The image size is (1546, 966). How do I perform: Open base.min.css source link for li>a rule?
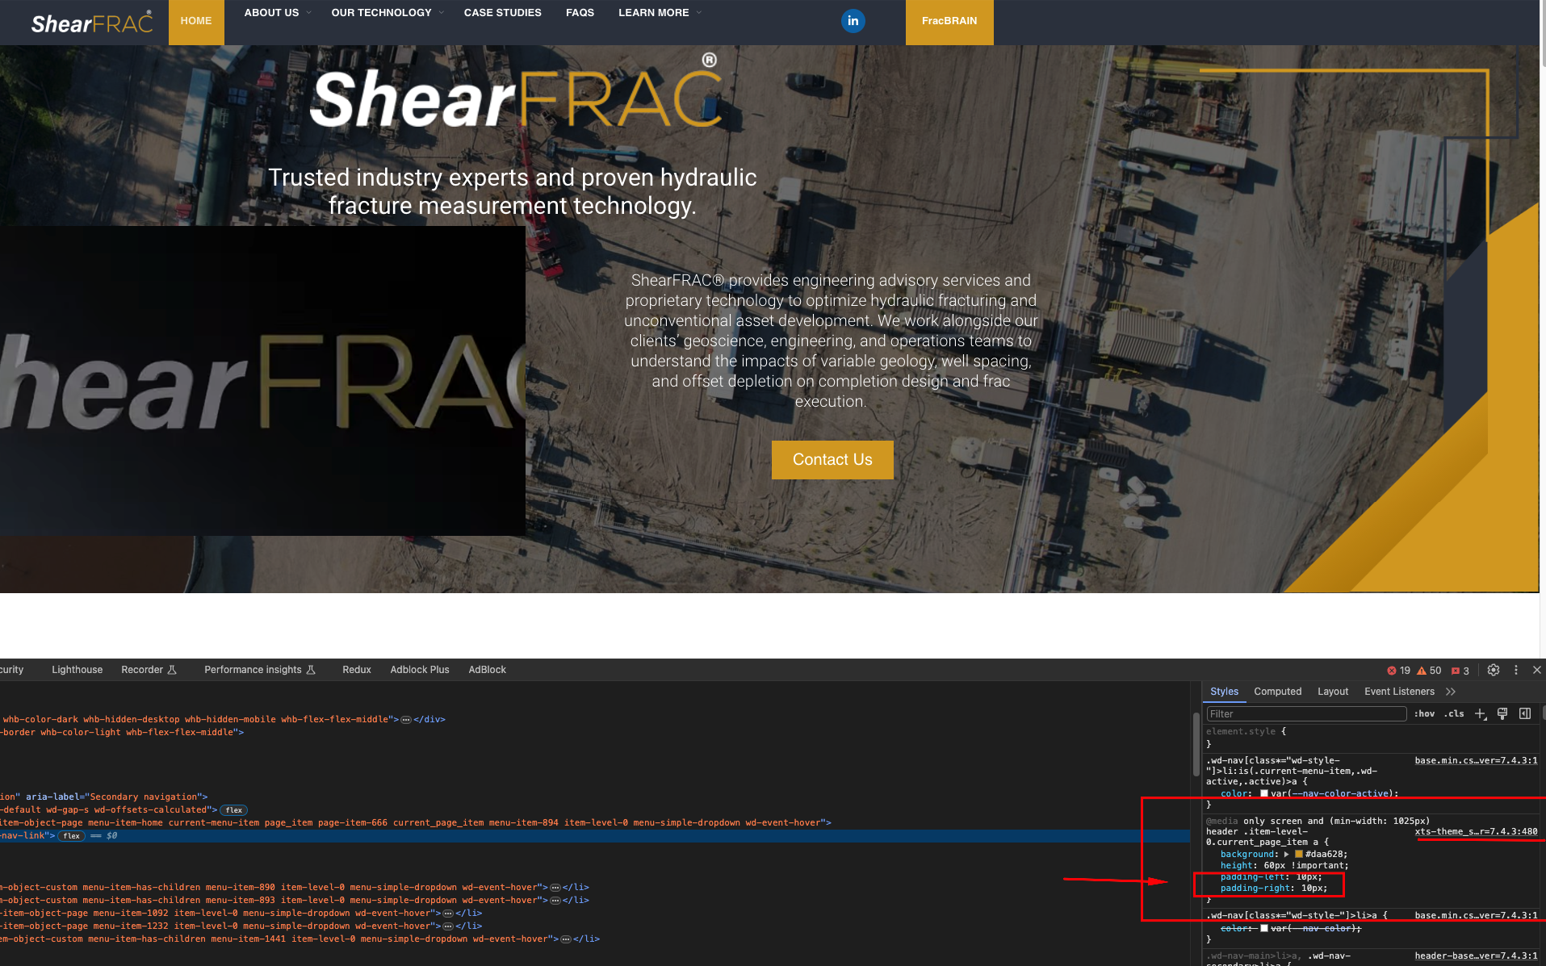[1476, 915]
